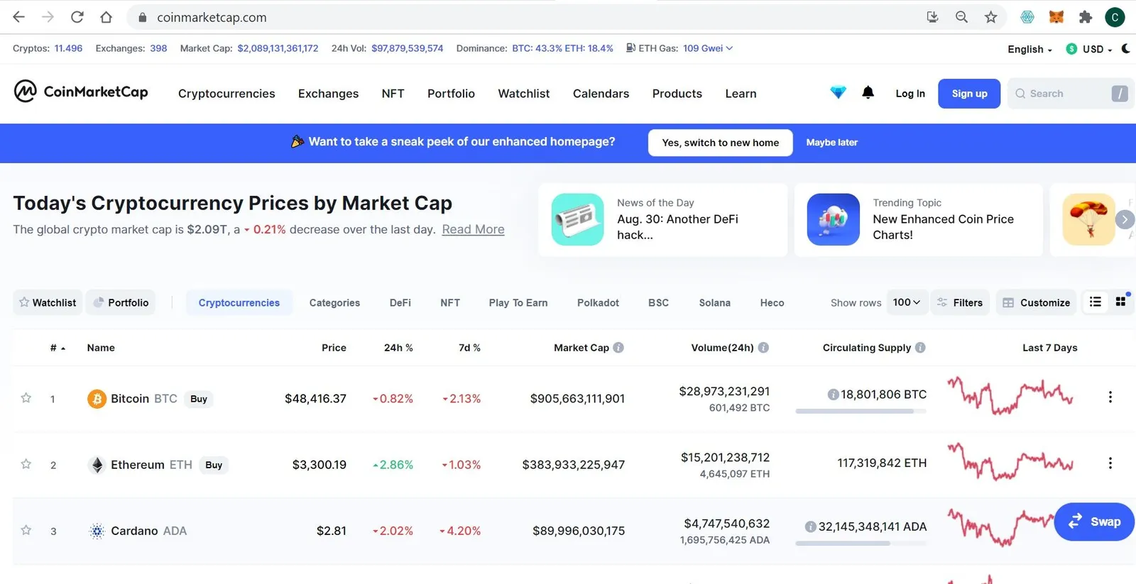Open the Cryptocurrencies nav menu
Viewport: 1136px width, 584px height.
coord(226,94)
